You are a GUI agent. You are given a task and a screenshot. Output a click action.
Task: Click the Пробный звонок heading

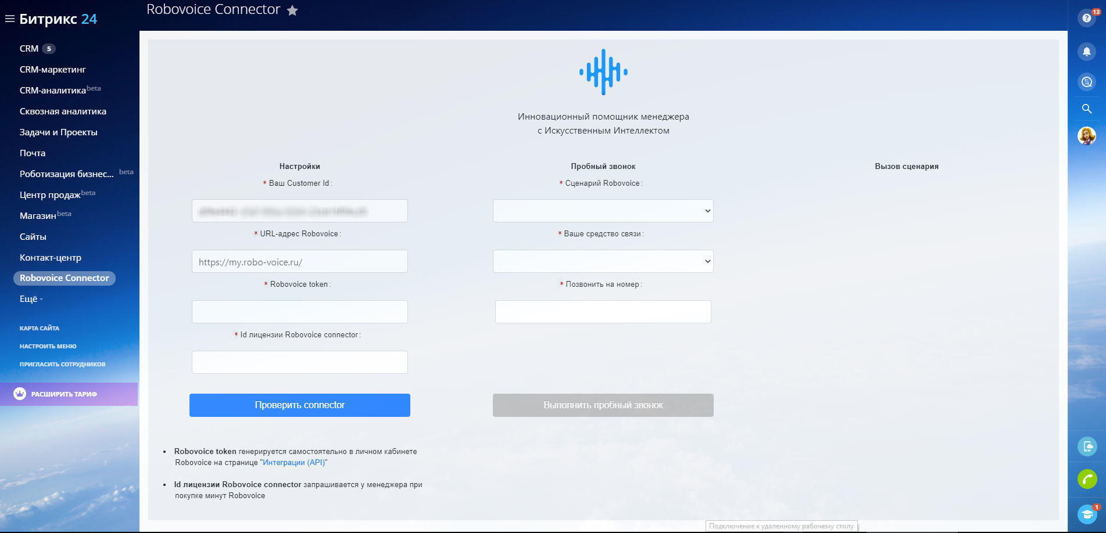[x=603, y=167]
